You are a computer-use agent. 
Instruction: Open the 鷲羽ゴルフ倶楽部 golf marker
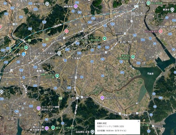pos(53,128)
